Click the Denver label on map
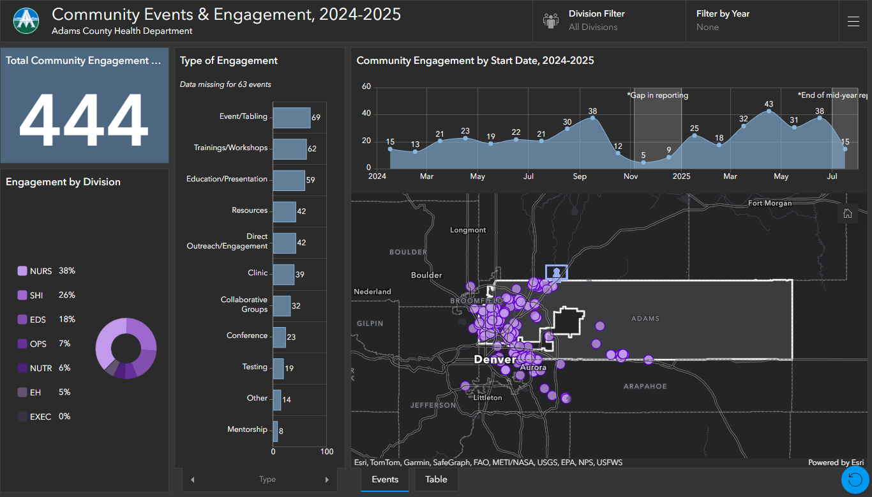Image resolution: width=872 pixels, height=497 pixels. (495, 360)
